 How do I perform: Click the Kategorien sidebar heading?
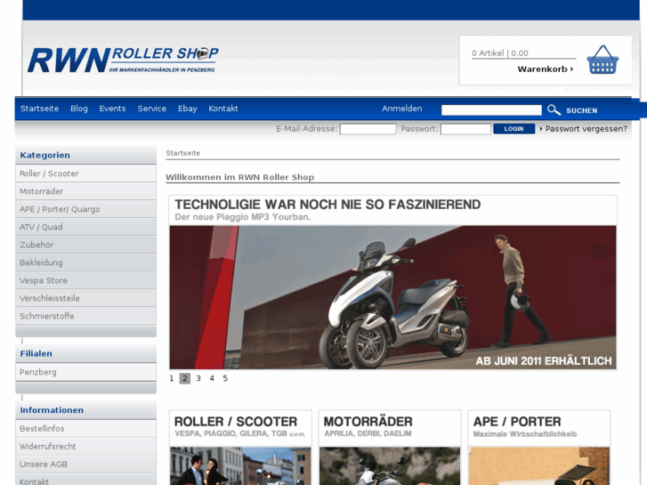pyautogui.click(x=45, y=155)
